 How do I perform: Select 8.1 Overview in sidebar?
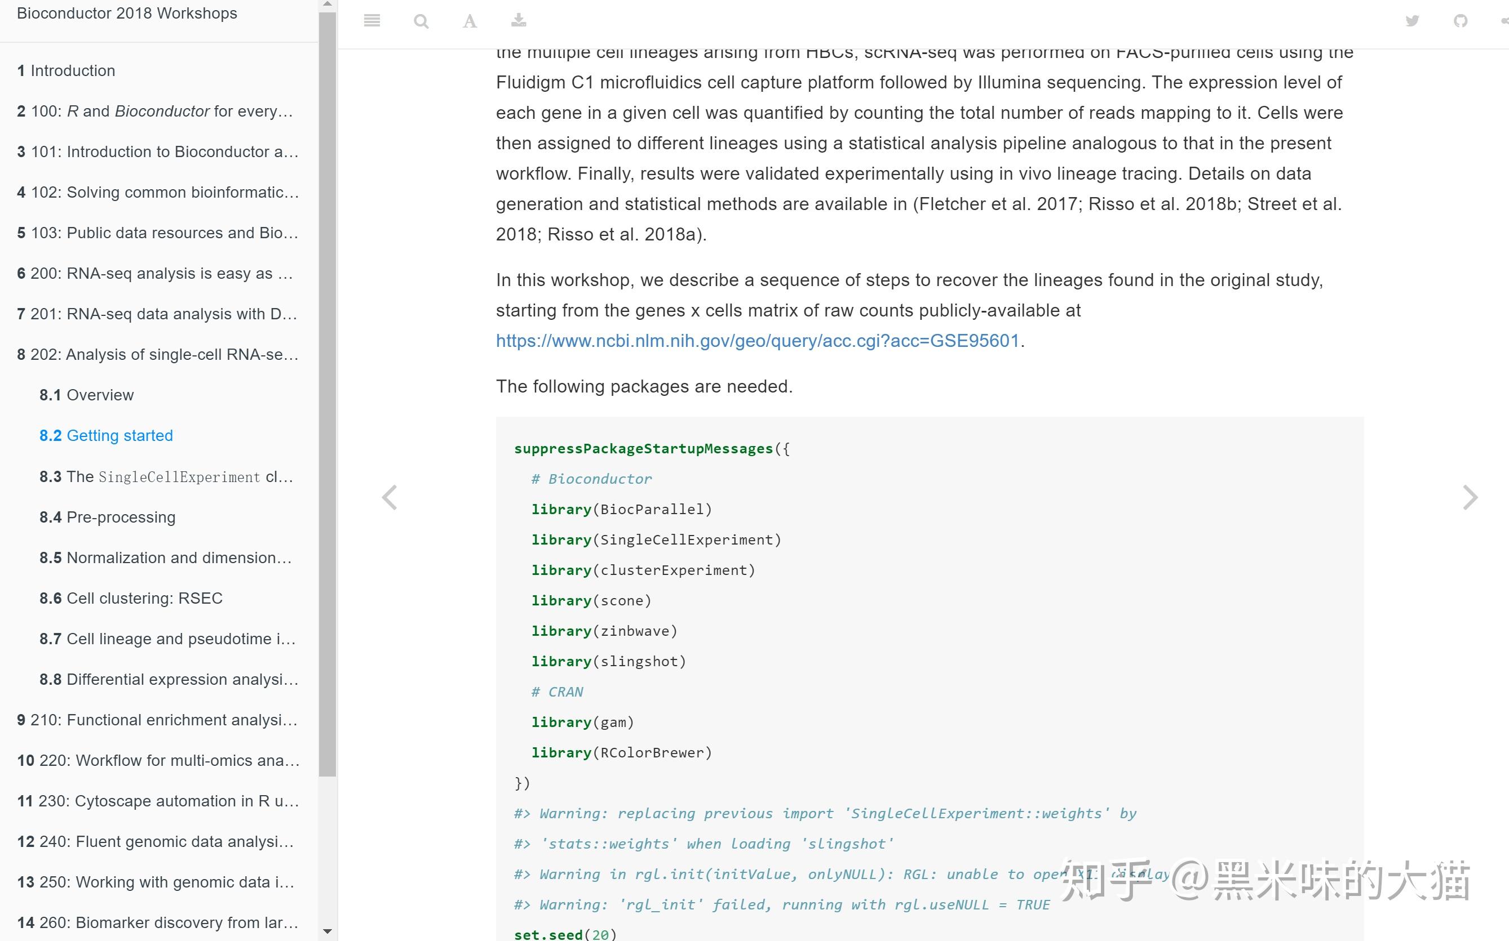pos(87,395)
